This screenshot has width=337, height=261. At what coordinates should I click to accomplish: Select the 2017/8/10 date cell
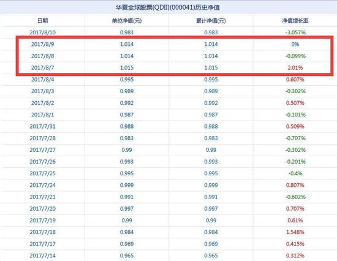coord(42,32)
